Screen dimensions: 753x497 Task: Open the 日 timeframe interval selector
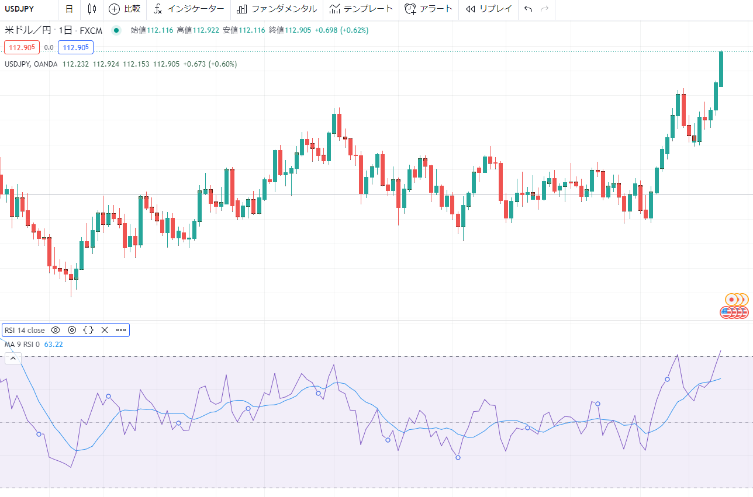[x=70, y=9]
